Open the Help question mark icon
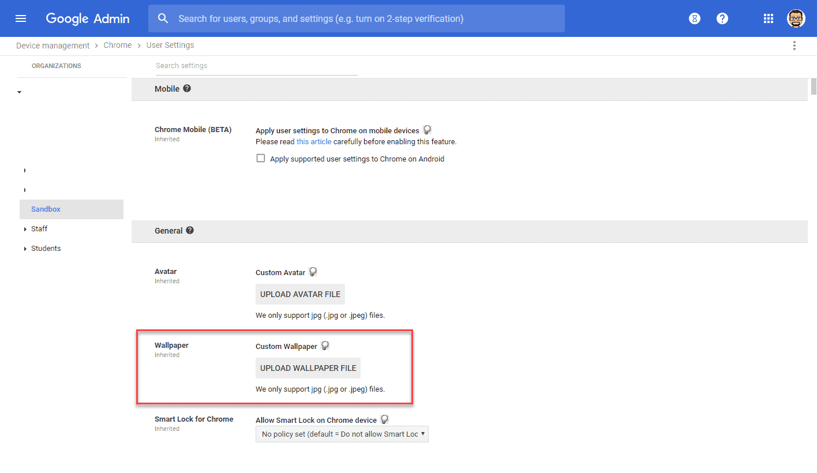 pos(722,18)
